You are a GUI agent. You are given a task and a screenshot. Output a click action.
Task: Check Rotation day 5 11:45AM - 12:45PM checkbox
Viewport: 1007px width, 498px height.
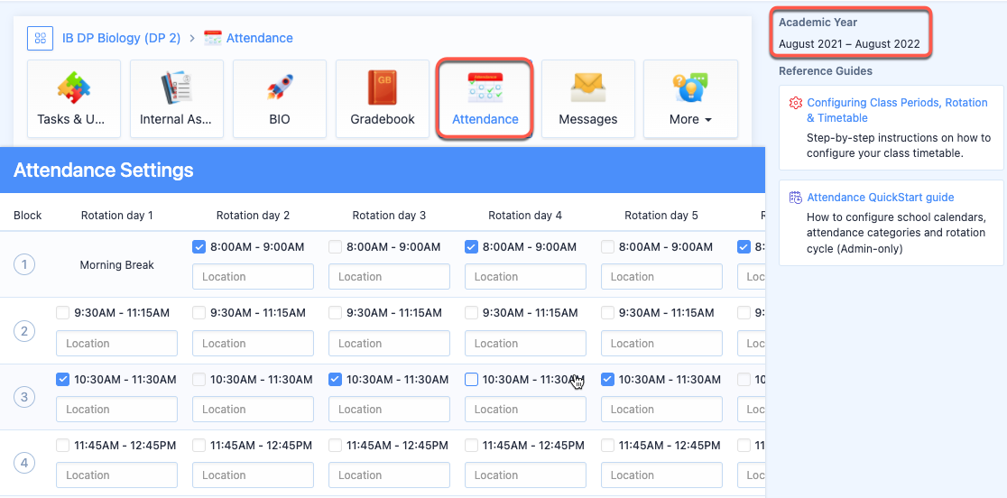click(607, 446)
